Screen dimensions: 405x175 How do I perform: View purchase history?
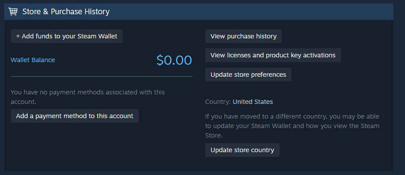243,36
